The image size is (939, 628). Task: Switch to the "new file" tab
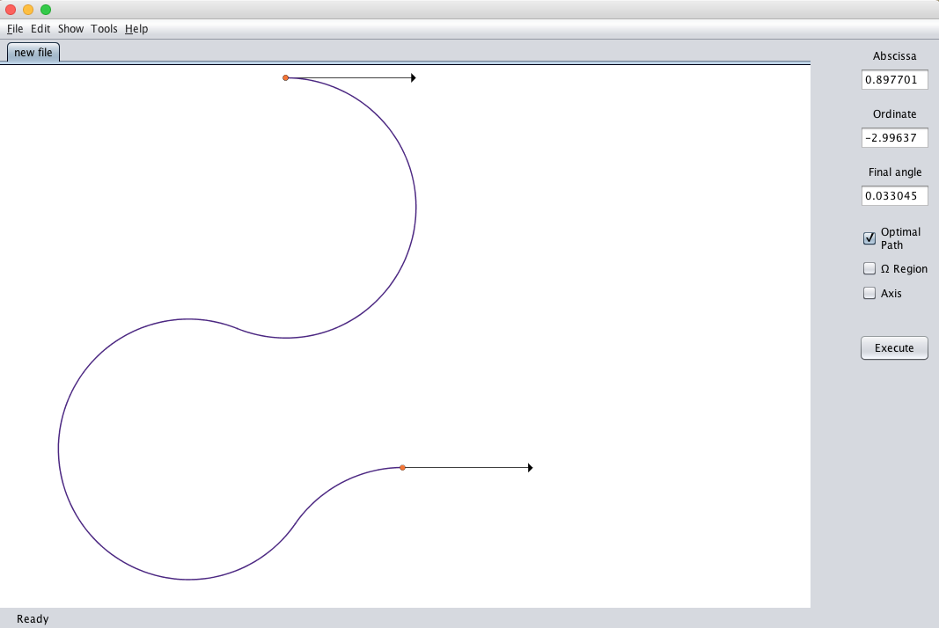point(33,53)
